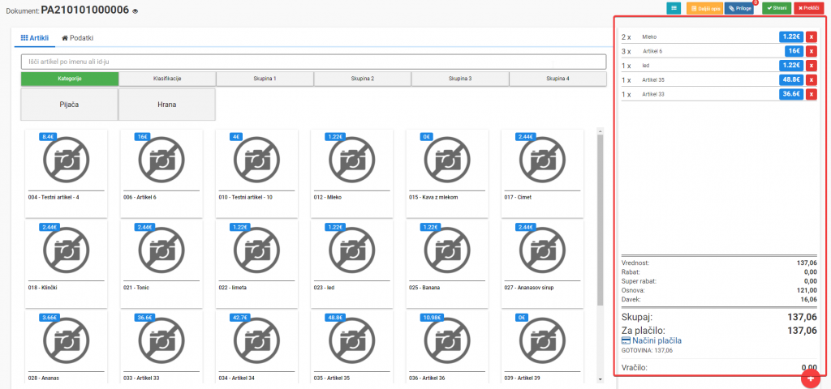Click the 1.22€ price on led row
The width and height of the screenshot is (831, 389).
click(x=790, y=65)
